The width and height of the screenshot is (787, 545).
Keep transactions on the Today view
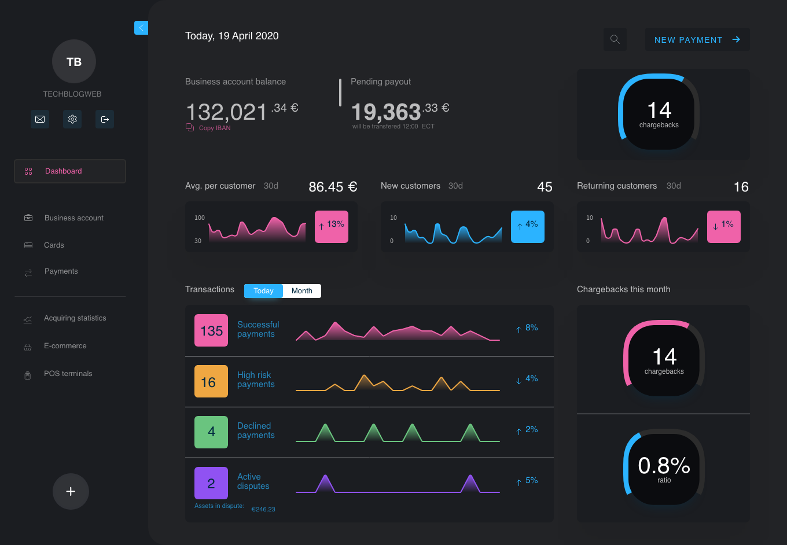[263, 290]
